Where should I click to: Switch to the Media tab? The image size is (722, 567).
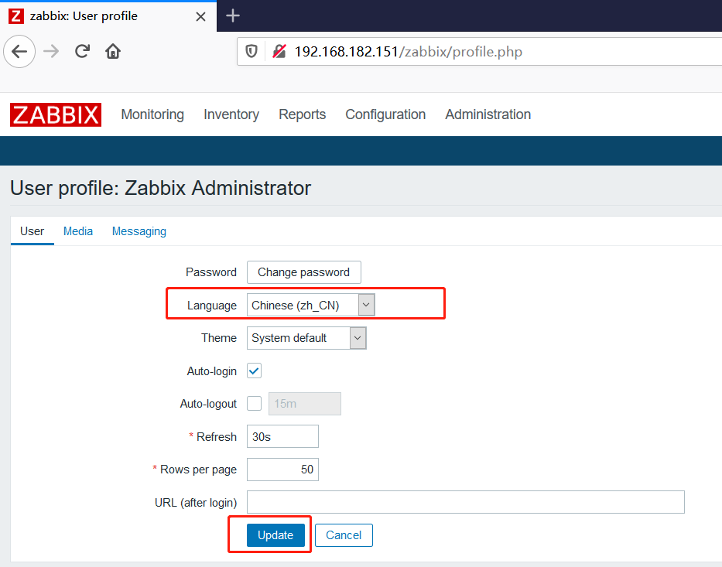click(x=78, y=231)
